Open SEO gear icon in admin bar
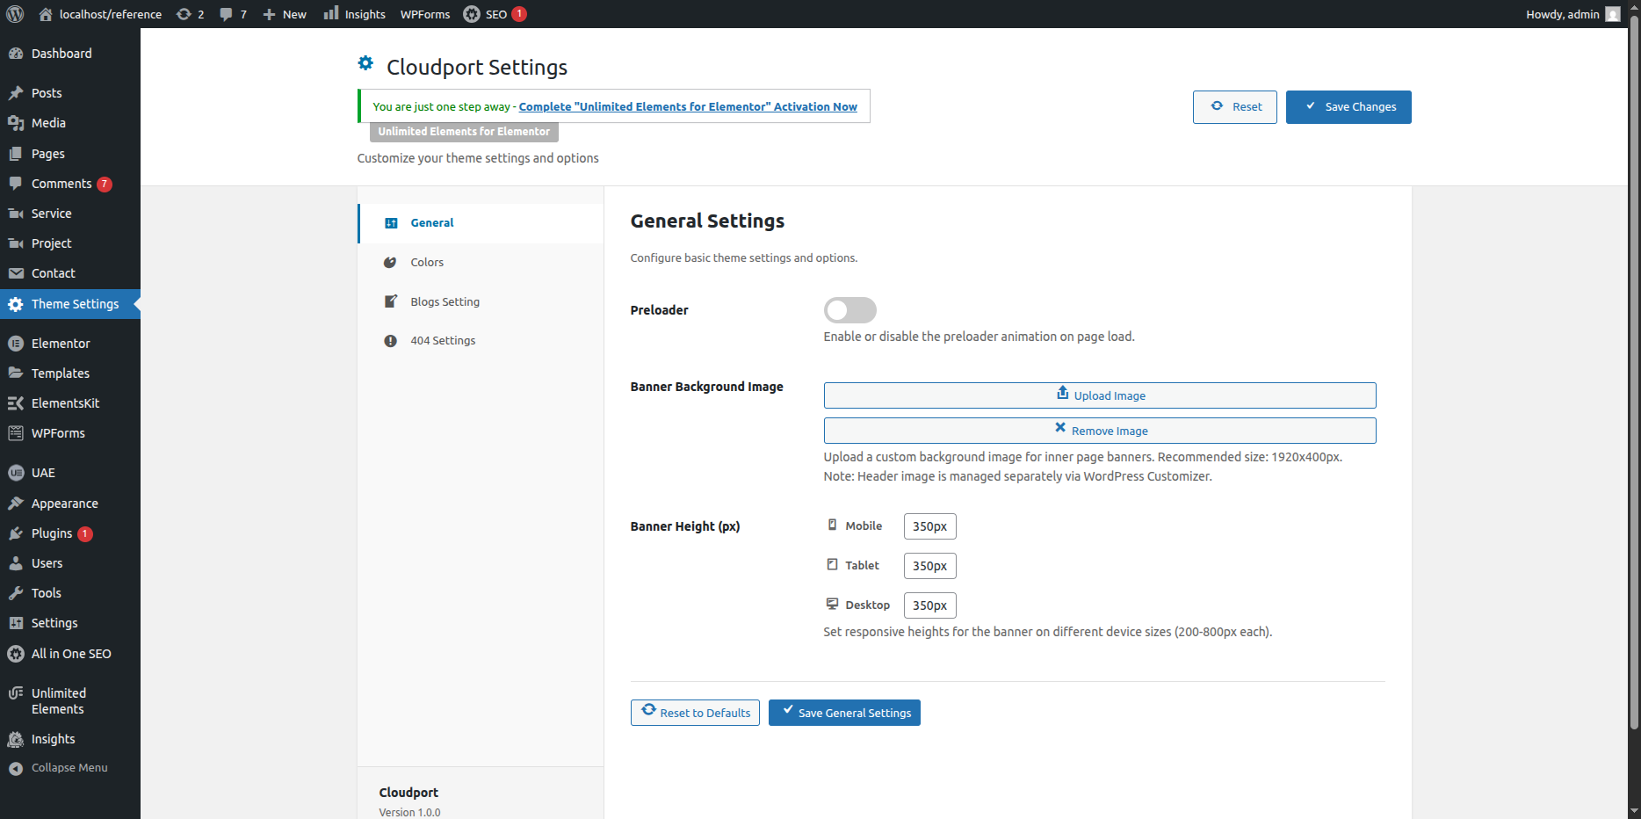This screenshot has width=1641, height=819. 472,14
